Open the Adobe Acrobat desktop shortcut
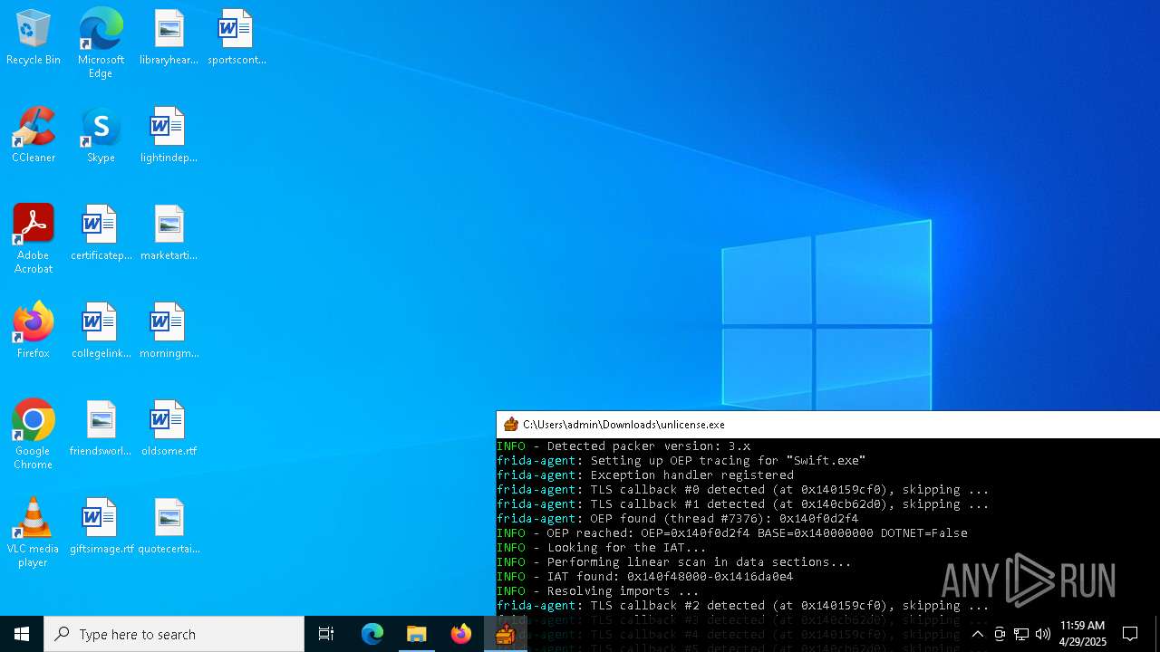Image resolution: width=1160 pixels, height=652 pixels. 34,239
